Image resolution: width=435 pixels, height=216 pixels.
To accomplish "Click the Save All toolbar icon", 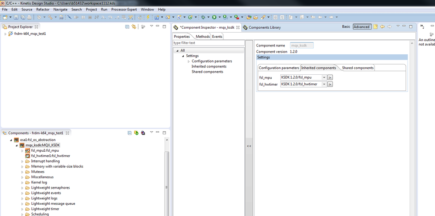I will click(x=23, y=17).
